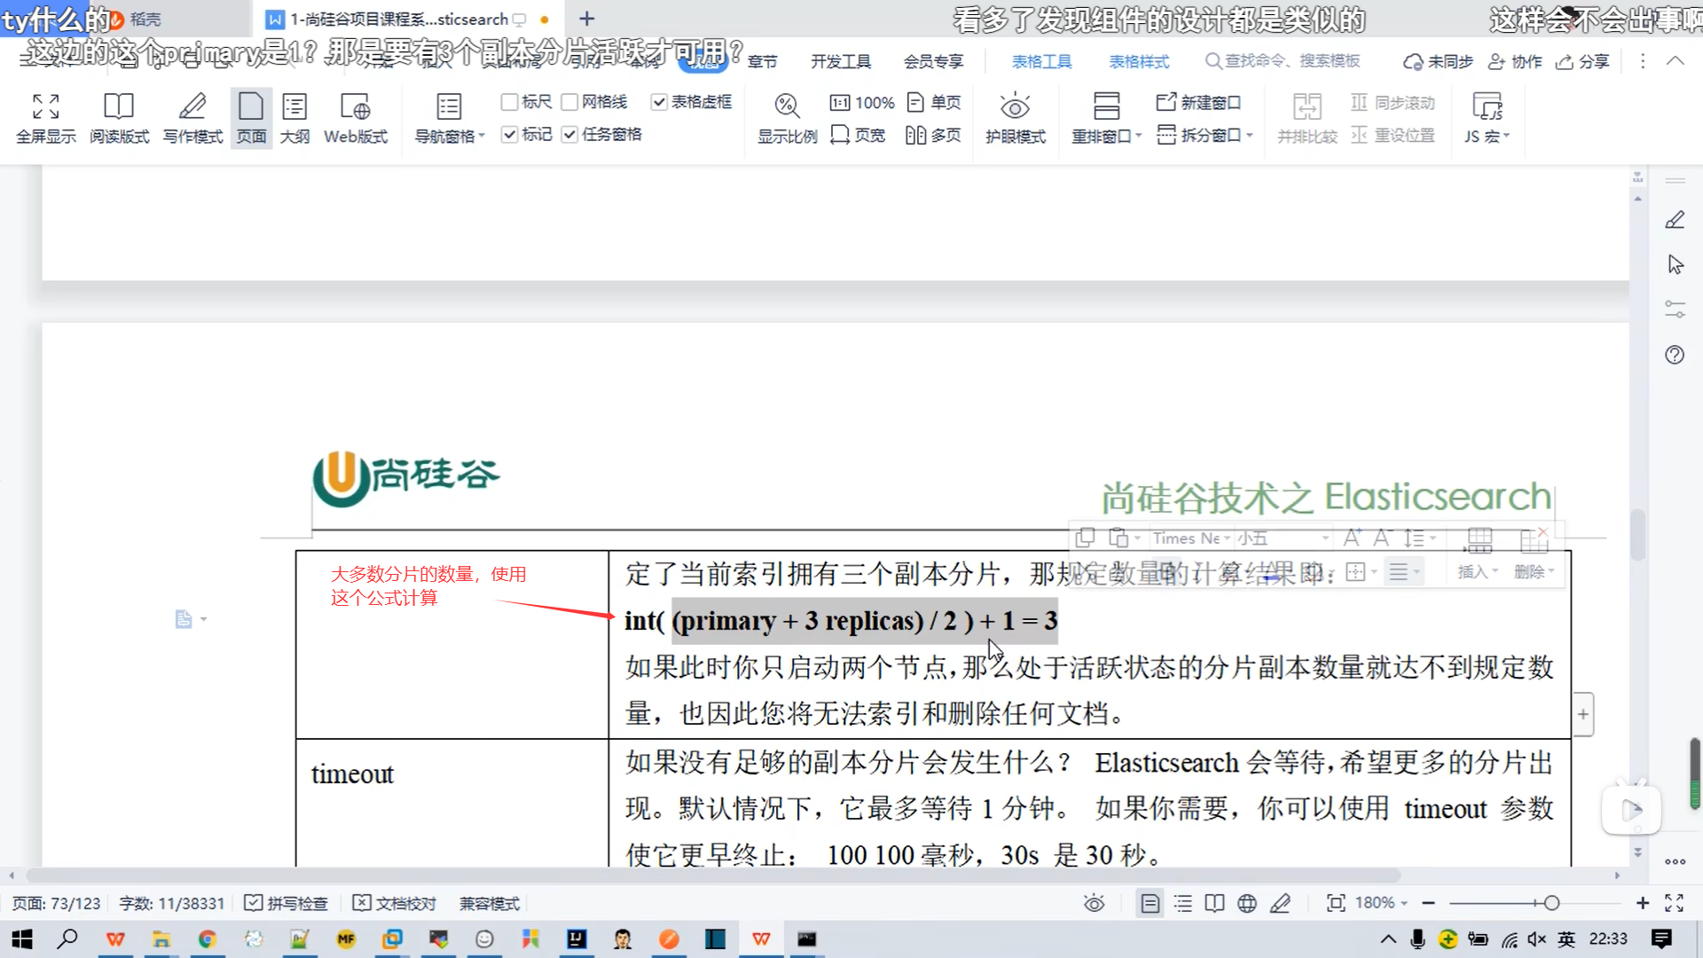The height and width of the screenshot is (958, 1703).
Task: Expand the JS 宏 macro dropdown
Action: click(1506, 137)
